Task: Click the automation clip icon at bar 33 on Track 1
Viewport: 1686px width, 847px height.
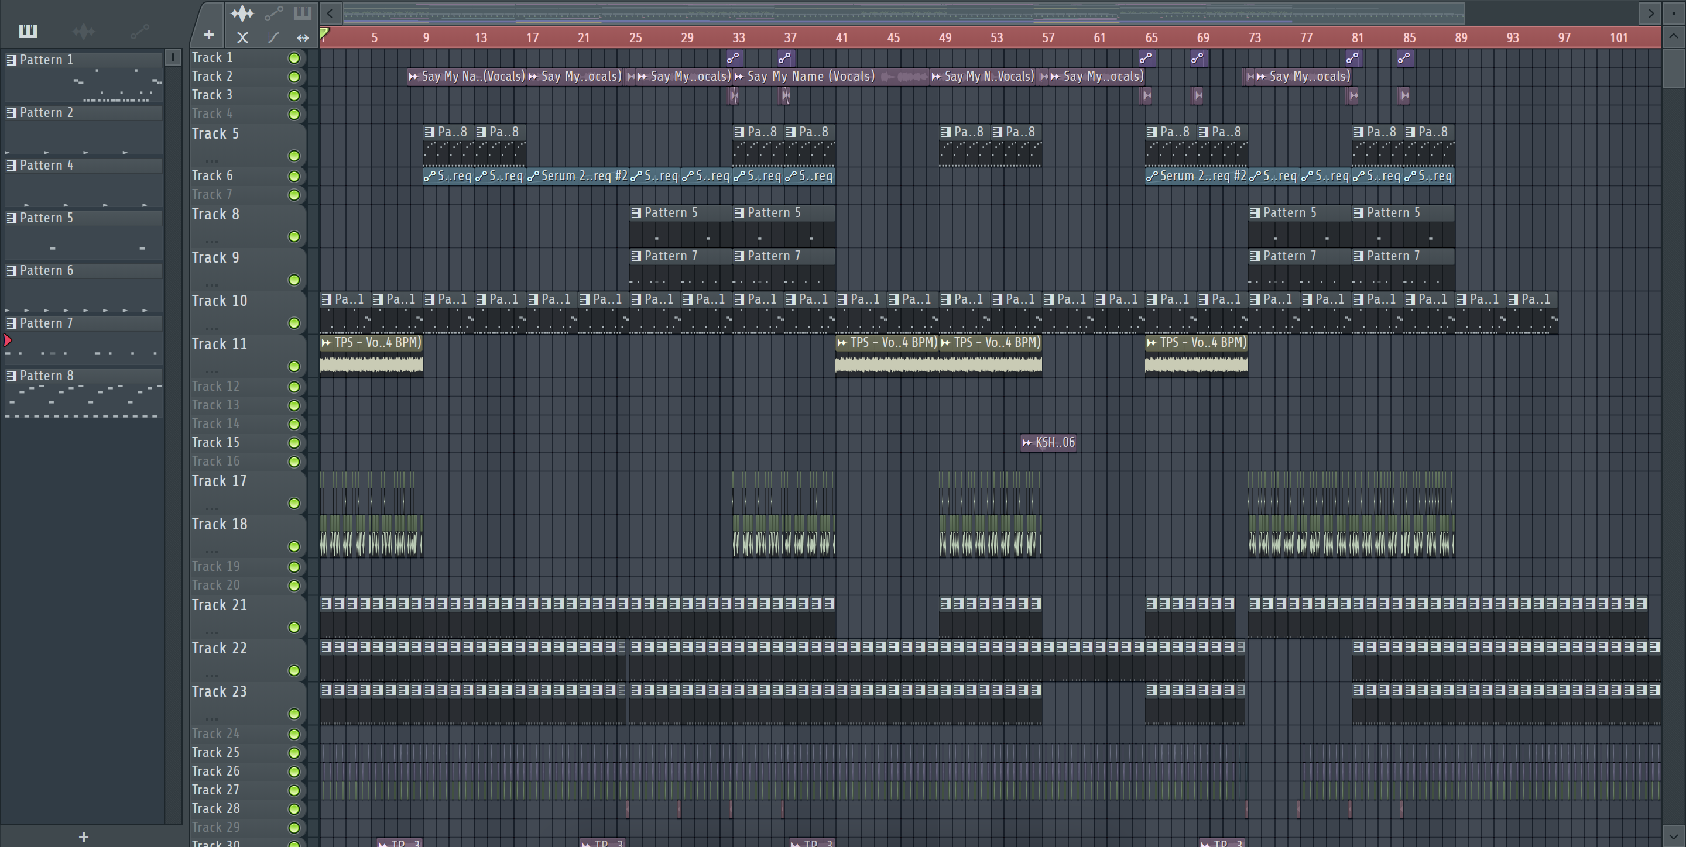Action: point(734,57)
